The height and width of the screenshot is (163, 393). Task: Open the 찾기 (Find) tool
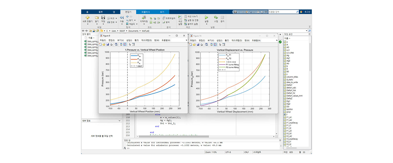(x=131, y=20)
